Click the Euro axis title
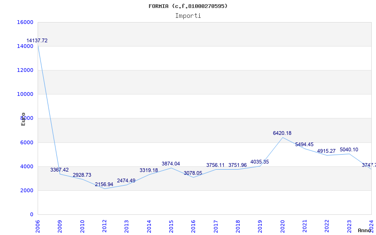Screen dimensions: 376x235 (23, 119)
